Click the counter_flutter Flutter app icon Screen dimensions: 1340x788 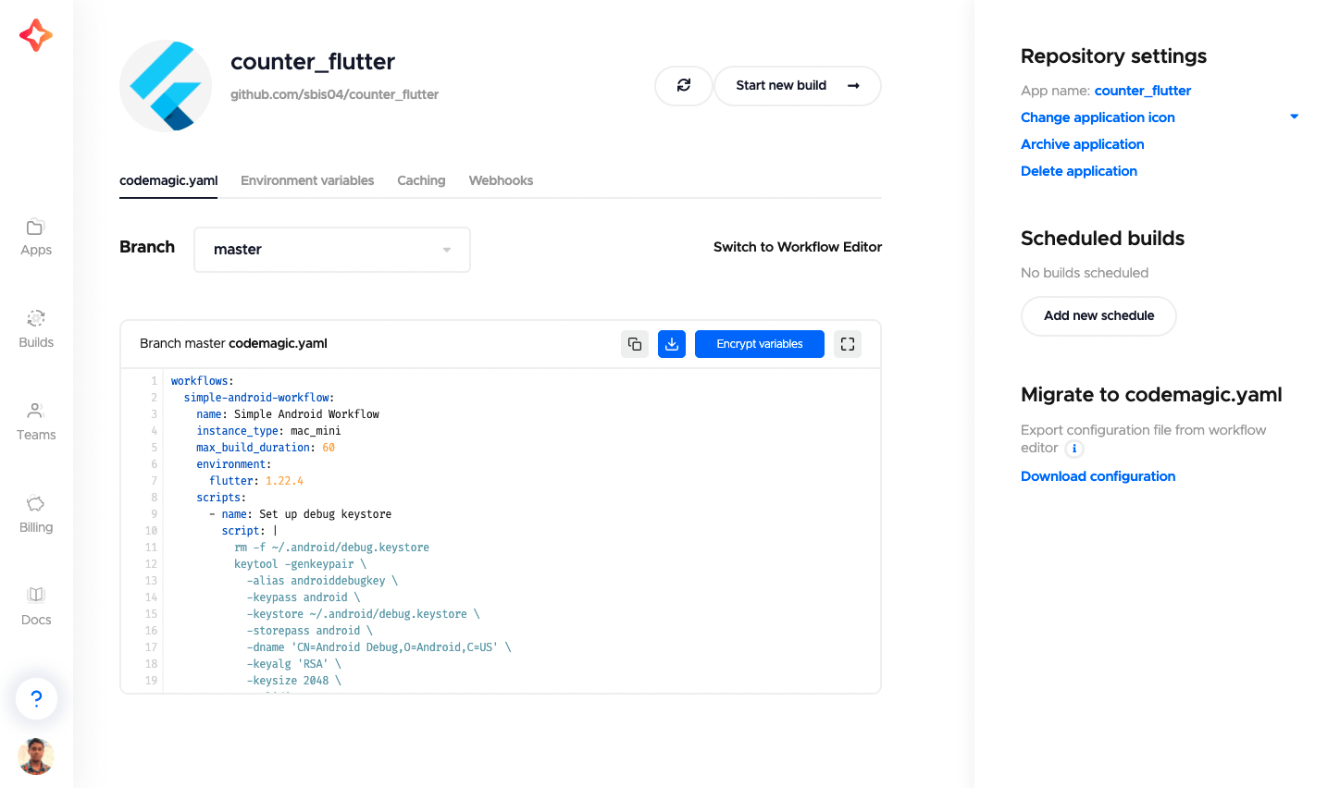(x=166, y=86)
